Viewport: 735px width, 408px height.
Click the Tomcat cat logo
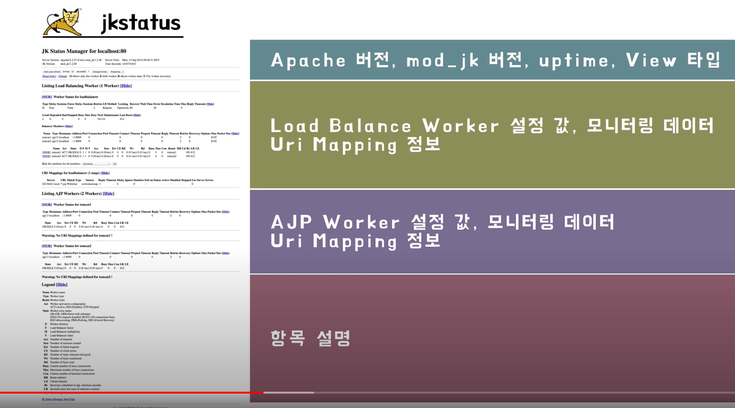click(63, 22)
